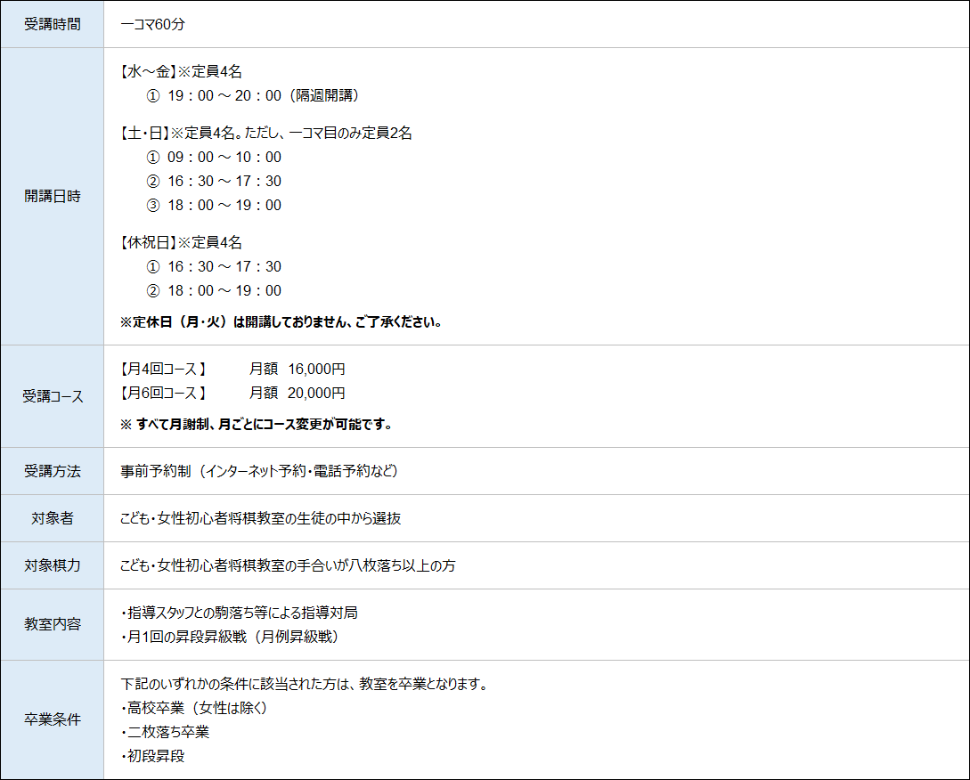Click the bold すべて月謝制 course-change note
The image size is (970, 780).
click(256, 425)
